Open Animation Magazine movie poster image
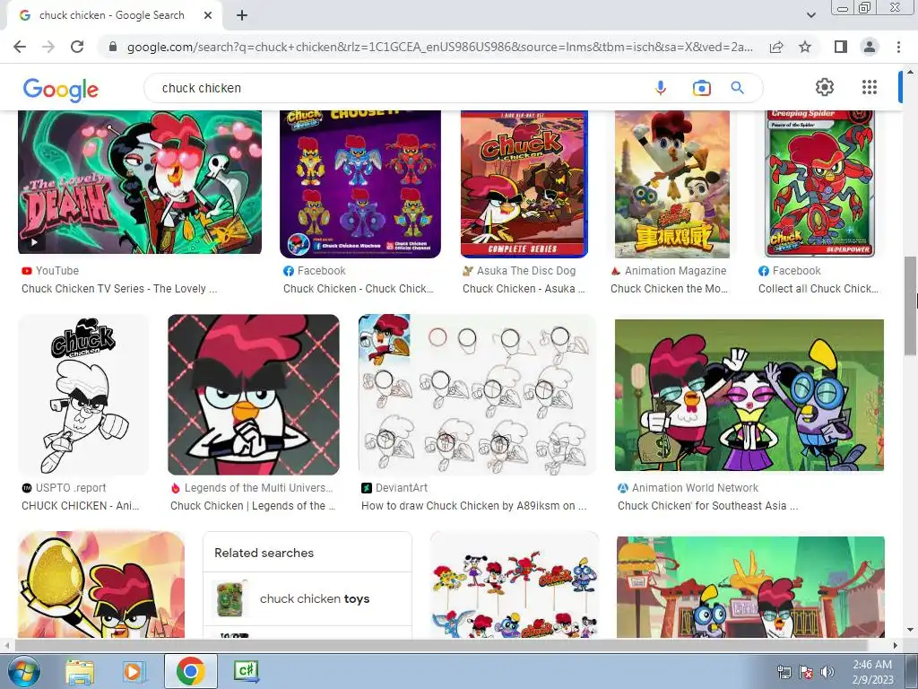Viewport: 918px width, 689px height. tap(672, 184)
